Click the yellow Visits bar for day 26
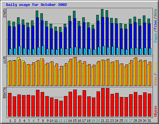The height and width of the screenshot is (124, 159). (125, 76)
